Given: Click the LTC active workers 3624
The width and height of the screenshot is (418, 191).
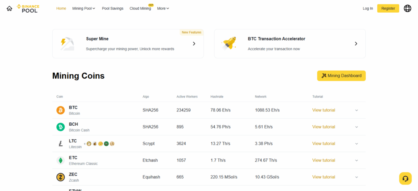Looking at the screenshot, I should 181,144.
